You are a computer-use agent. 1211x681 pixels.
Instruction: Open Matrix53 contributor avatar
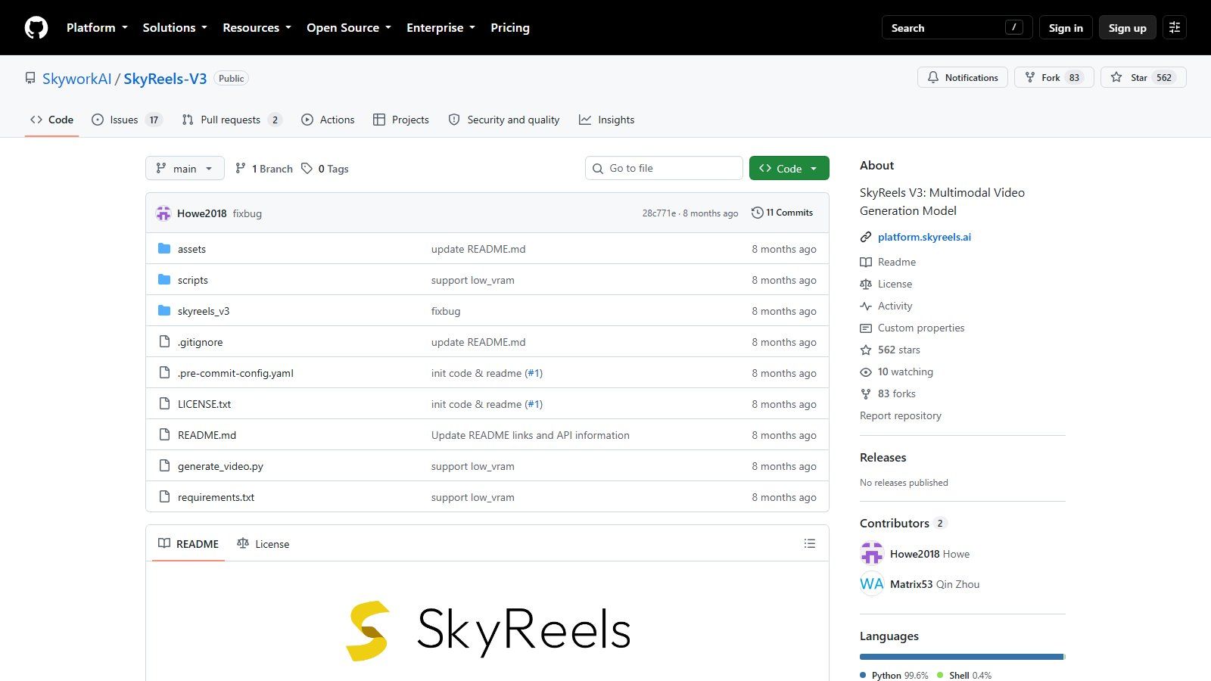pos(872,584)
